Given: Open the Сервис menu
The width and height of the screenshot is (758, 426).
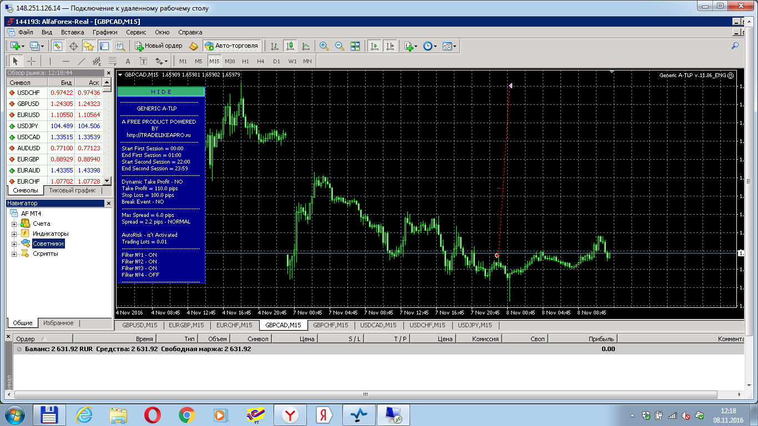Looking at the screenshot, I should click(136, 32).
